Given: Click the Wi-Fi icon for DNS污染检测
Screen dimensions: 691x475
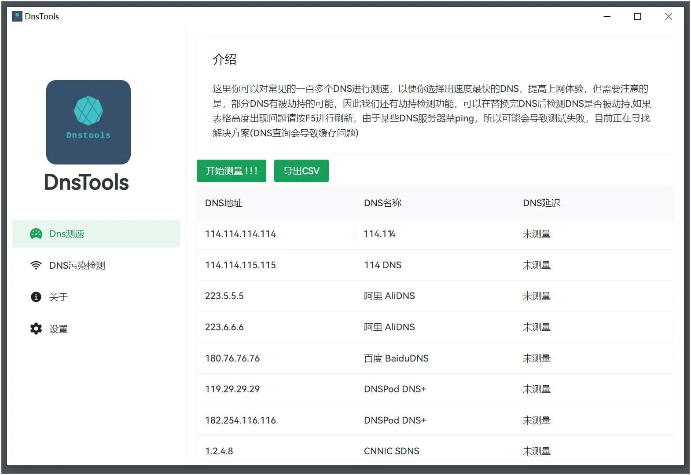Looking at the screenshot, I should pyautogui.click(x=36, y=266).
